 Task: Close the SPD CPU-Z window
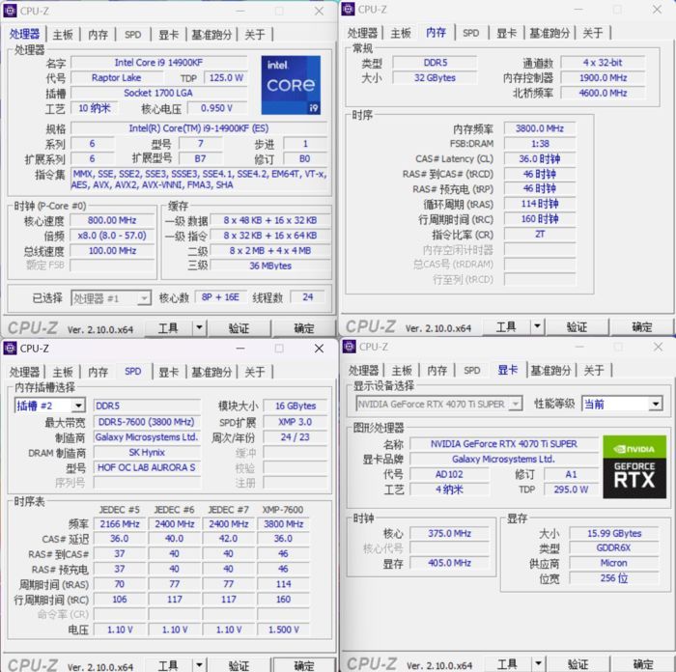click(319, 349)
